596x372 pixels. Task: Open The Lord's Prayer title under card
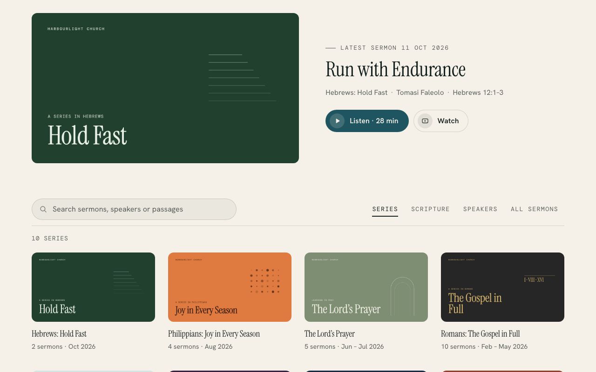point(330,334)
